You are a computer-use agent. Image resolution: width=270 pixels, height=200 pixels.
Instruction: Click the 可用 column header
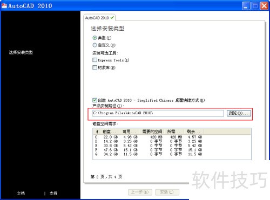coord(130,132)
